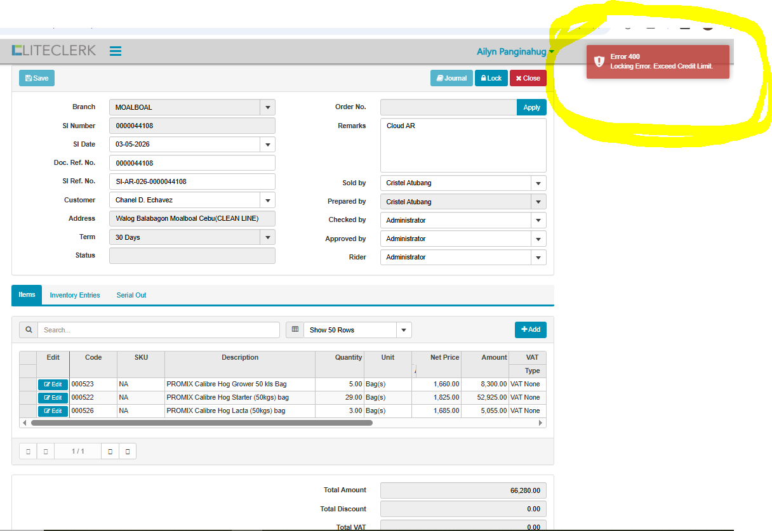The width and height of the screenshot is (772, 531).
Task: Click Edit icon button for item 000523
Action: [x=53, y=384]
